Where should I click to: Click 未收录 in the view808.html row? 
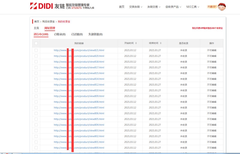184,102
